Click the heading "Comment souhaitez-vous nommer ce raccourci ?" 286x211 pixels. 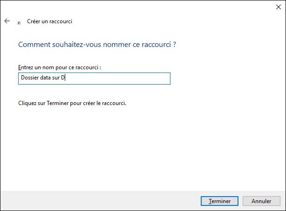[97, 45]
